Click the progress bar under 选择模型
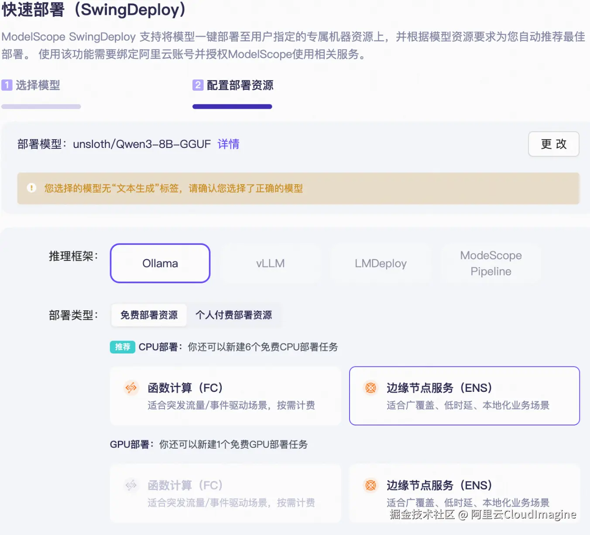 pyautogui.click(x=41, y=106)
